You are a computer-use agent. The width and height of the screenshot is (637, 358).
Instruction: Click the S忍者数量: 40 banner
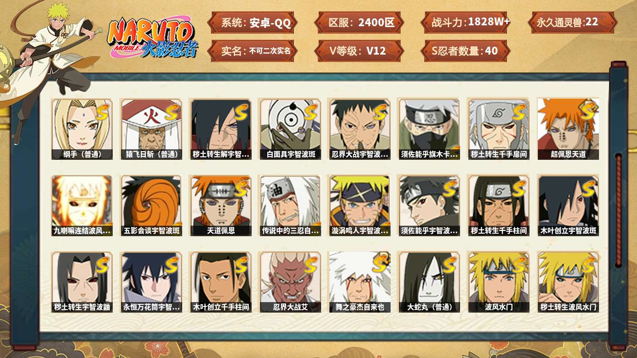pos(465,51)
